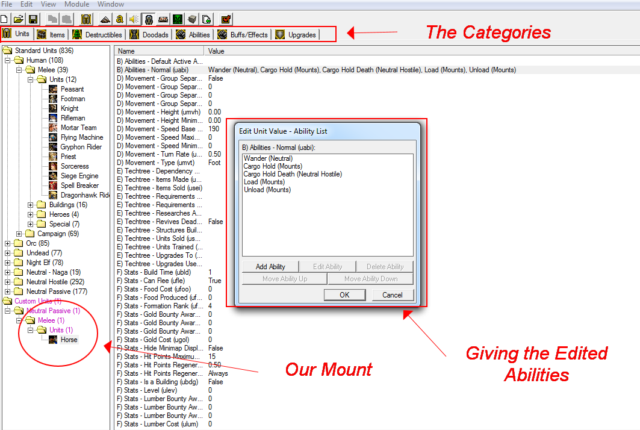640x430 pixels.
Task: Click the greyed-out Copy toolbar icon
Action: [52, 19]
